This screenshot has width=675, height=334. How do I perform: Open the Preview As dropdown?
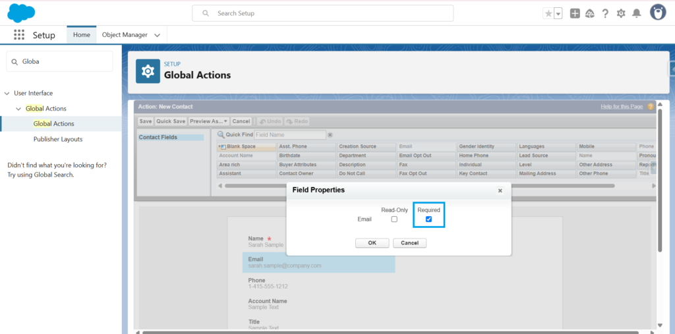point(208,121)
